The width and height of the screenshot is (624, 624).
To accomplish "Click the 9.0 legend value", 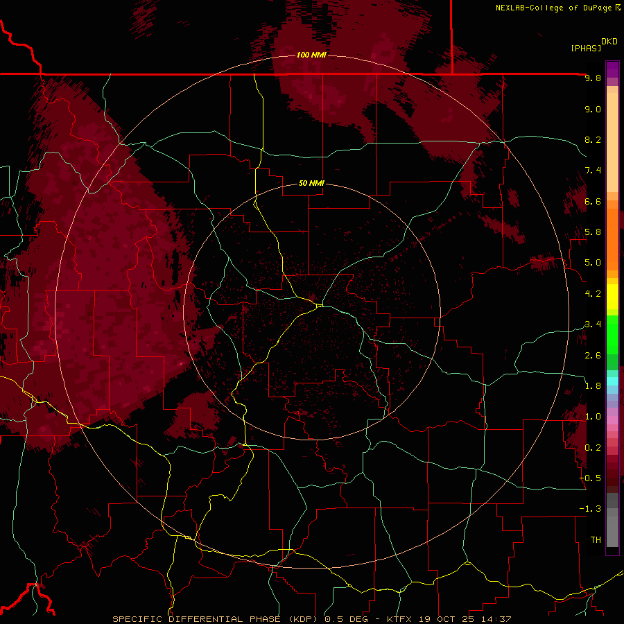I will (x=593, y=109).
